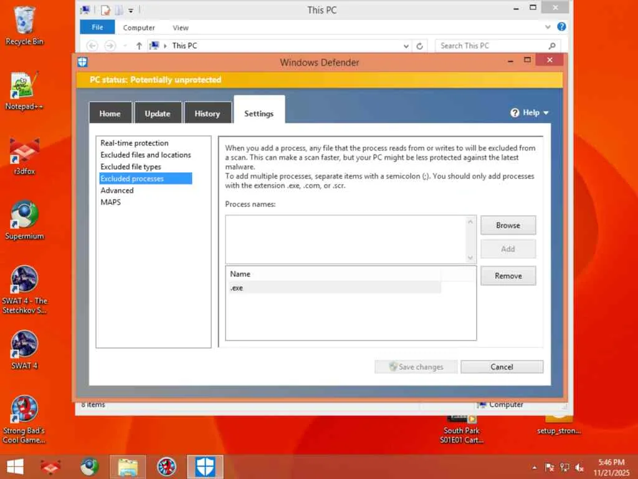
Task: Select Real-time protection setting
Action: tap(135, 143)
